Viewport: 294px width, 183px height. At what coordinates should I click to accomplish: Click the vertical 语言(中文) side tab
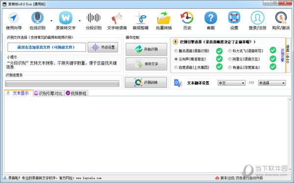(x=288, y=55)
